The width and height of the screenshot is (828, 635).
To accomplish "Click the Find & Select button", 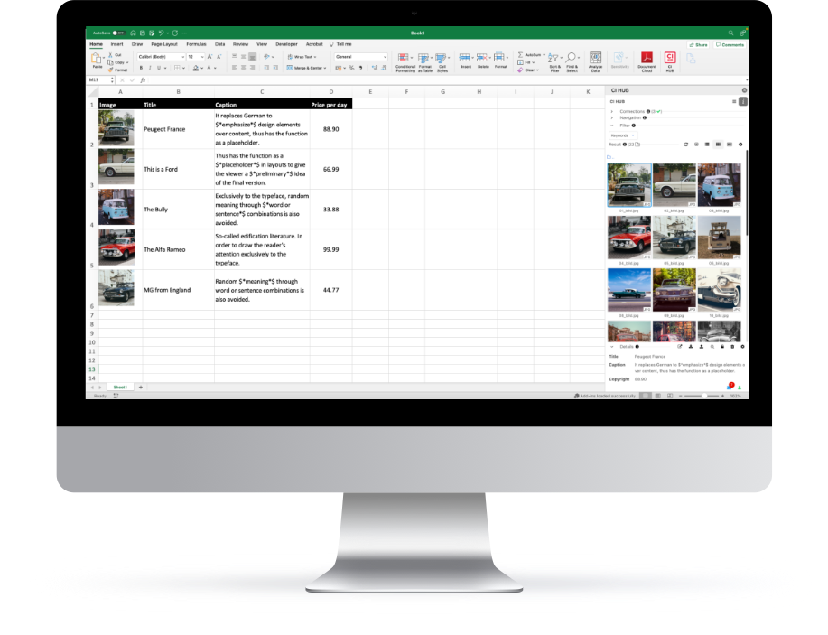I will [572, 61].
